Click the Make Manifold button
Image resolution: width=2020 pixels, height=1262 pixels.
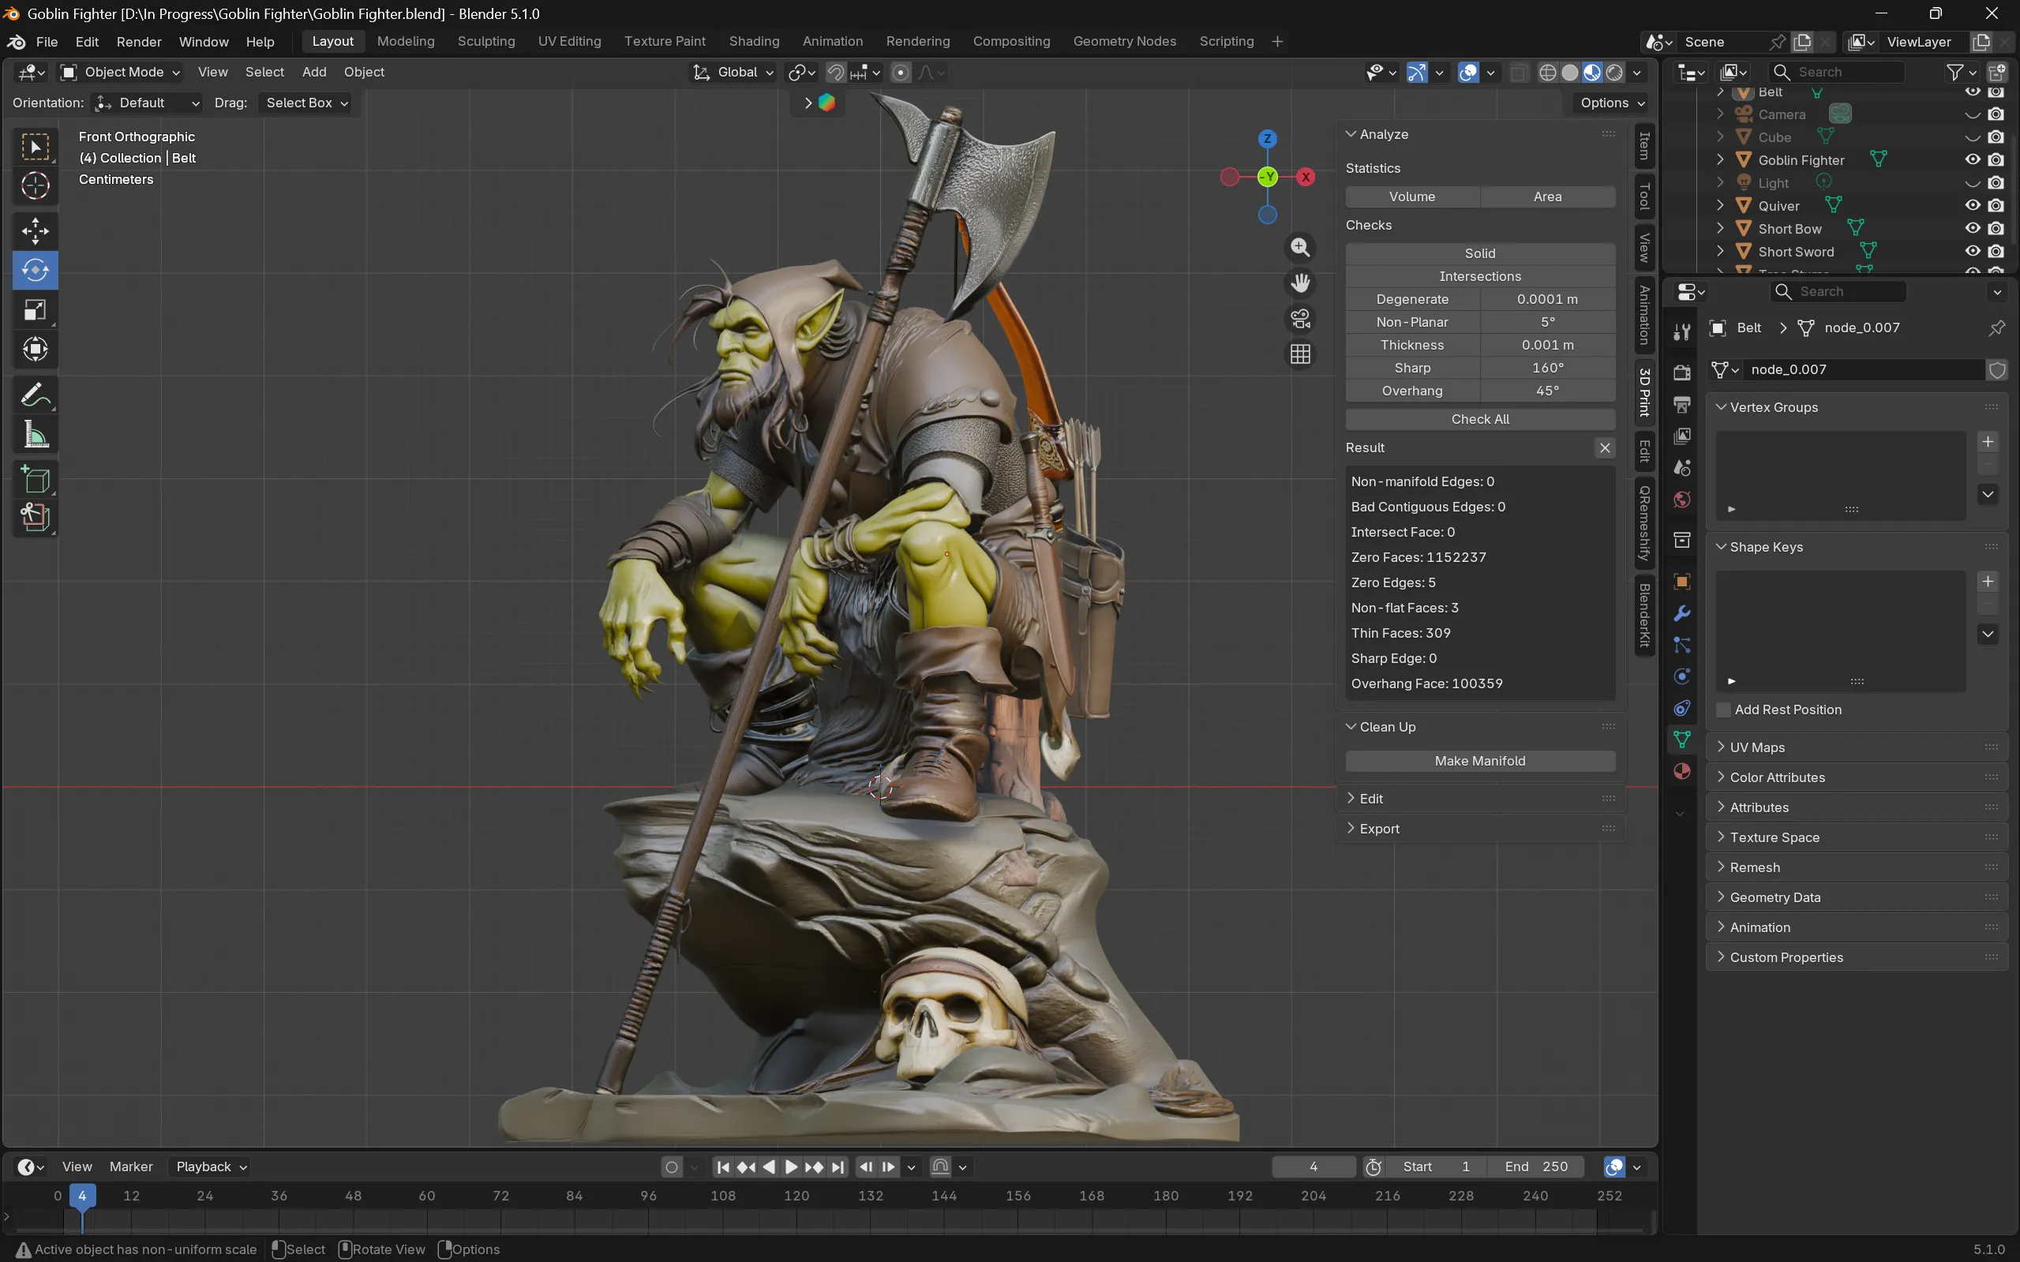pyautogui.click(x=1480, y=761)
